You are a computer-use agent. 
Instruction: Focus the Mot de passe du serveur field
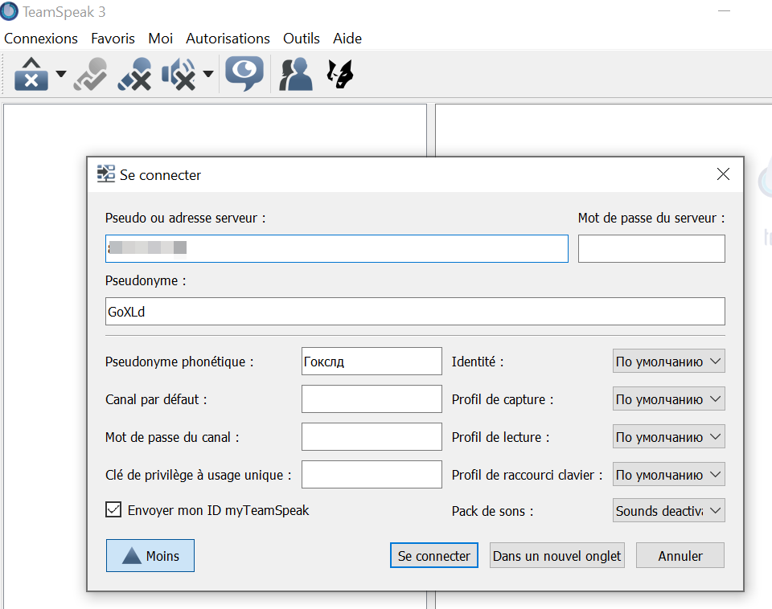[x=651, y=249]
